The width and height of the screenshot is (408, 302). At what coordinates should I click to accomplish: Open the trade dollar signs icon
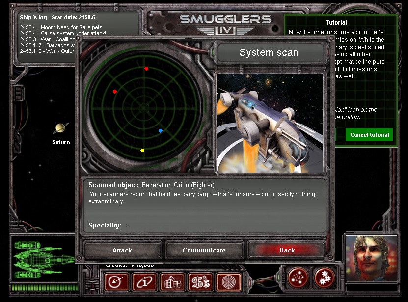[x=201, y=282]
